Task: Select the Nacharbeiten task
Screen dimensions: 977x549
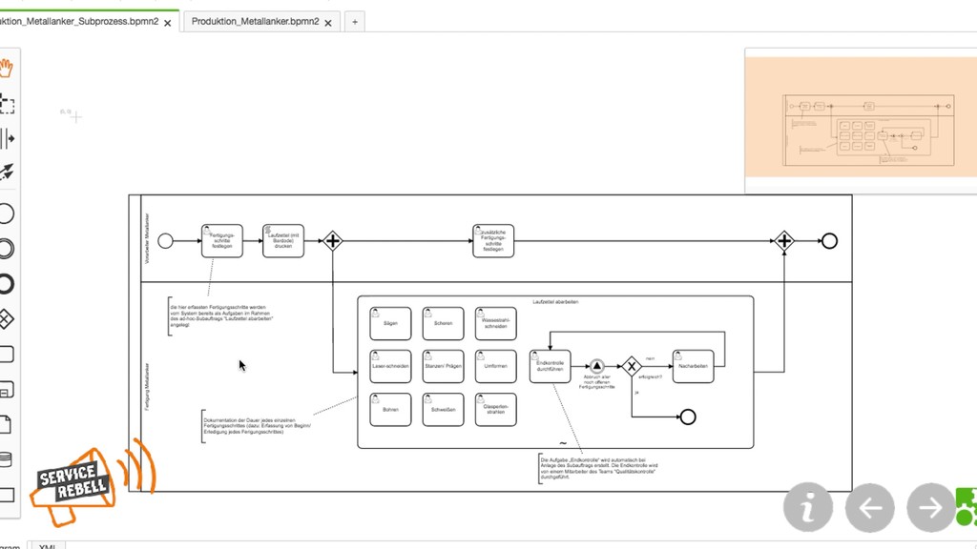Action: coord(694,366)
